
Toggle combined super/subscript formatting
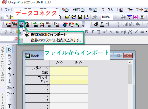point(117,32)
